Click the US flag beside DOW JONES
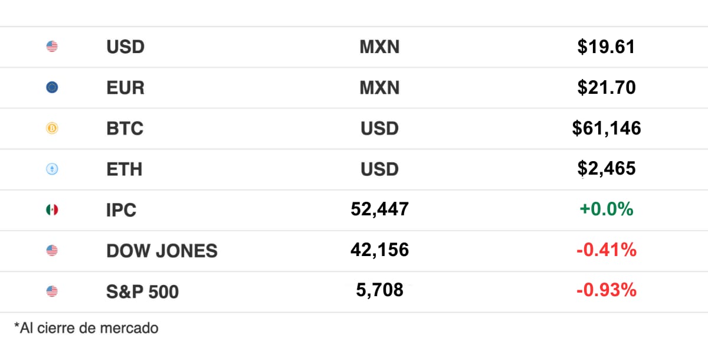 click(x=52, y=250)
